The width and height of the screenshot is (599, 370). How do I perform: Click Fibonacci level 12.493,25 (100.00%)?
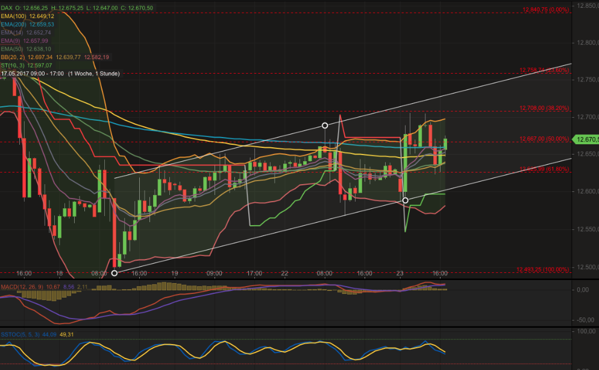click(542, 270)
